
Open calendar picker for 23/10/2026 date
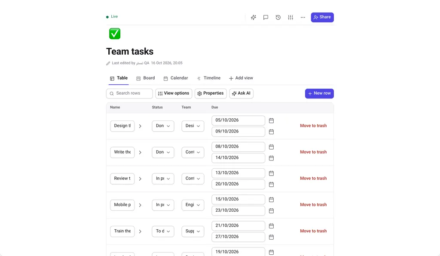(272, 211)
